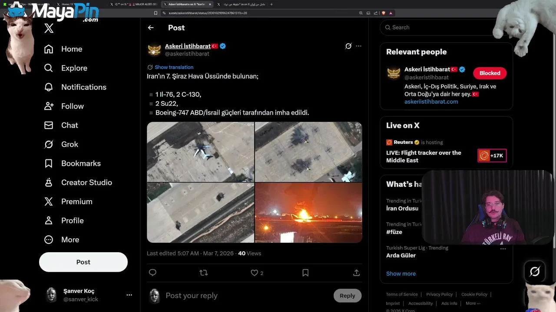Open Arda Güler trending topic

click(401, 255)
